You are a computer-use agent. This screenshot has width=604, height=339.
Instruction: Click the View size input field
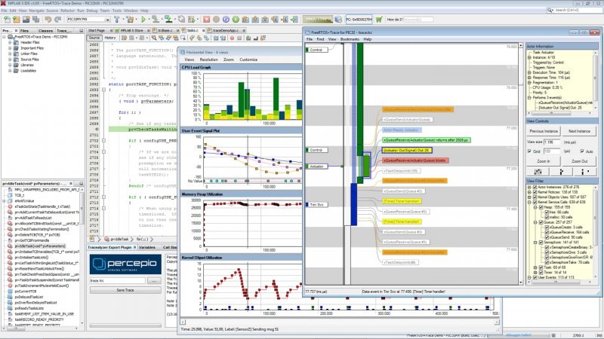pyautogui.click(x=551, y=142)
